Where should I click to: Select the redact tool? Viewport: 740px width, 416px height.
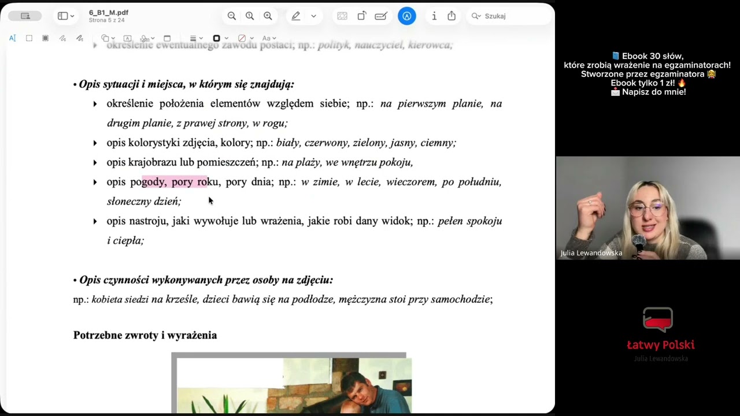[x=46, y=38]
